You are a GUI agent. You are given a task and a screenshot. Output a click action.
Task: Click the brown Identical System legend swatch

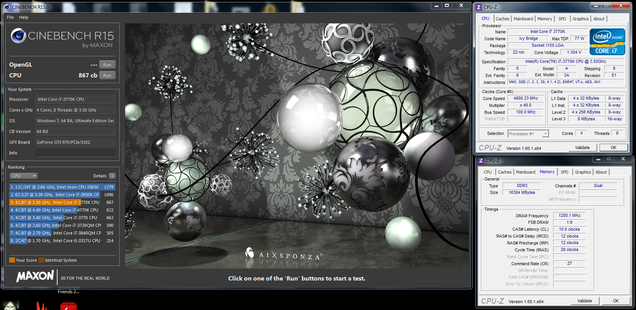41,260
